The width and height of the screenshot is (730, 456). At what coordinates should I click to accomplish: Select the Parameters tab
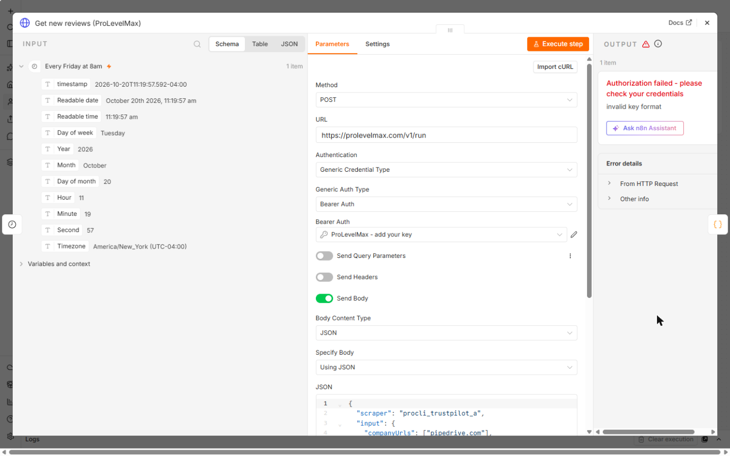point(332,44)
